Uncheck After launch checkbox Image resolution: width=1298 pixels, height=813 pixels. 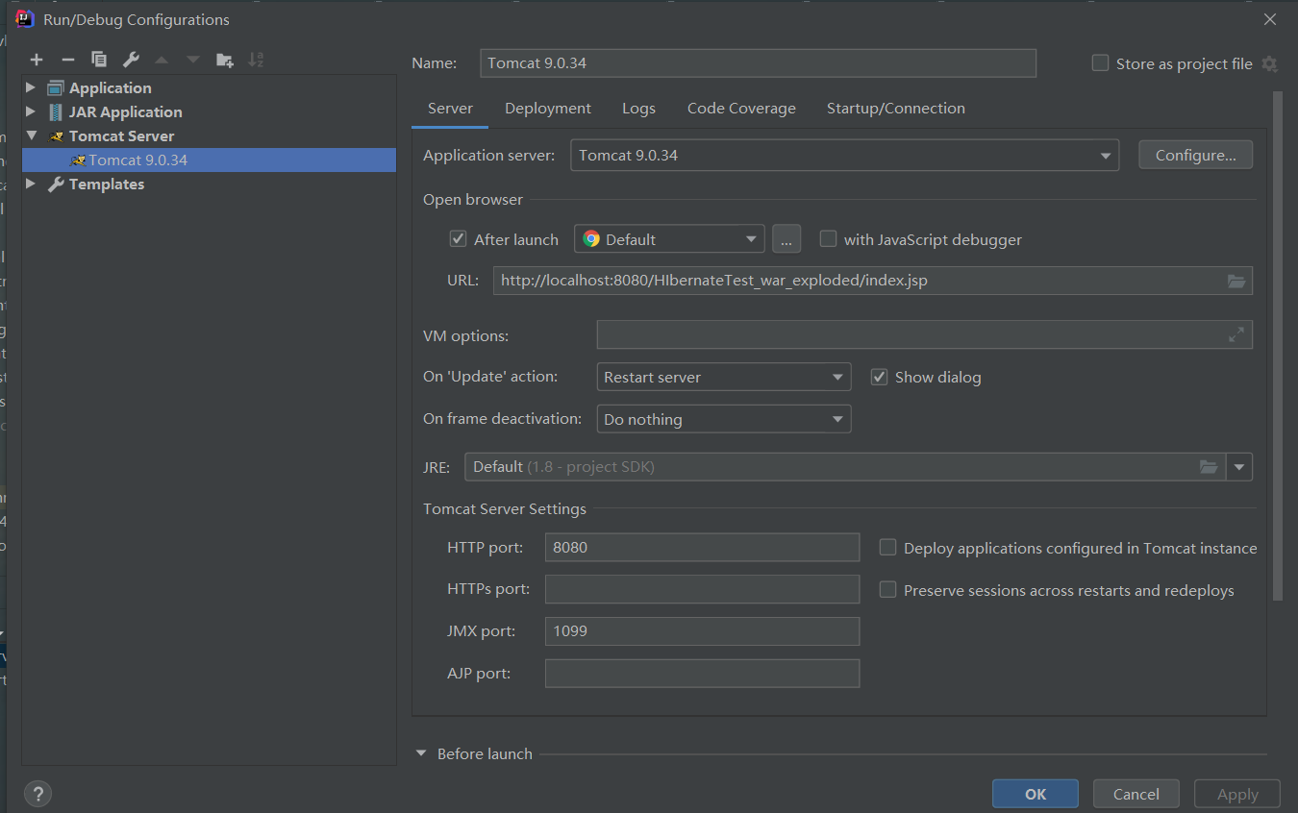click(458, 239)
